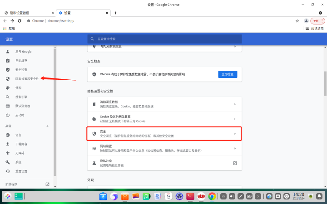Click the volume icon in the tray
Image resolution: width=327 pixels, height=204 pixels.
click(232, 196)
